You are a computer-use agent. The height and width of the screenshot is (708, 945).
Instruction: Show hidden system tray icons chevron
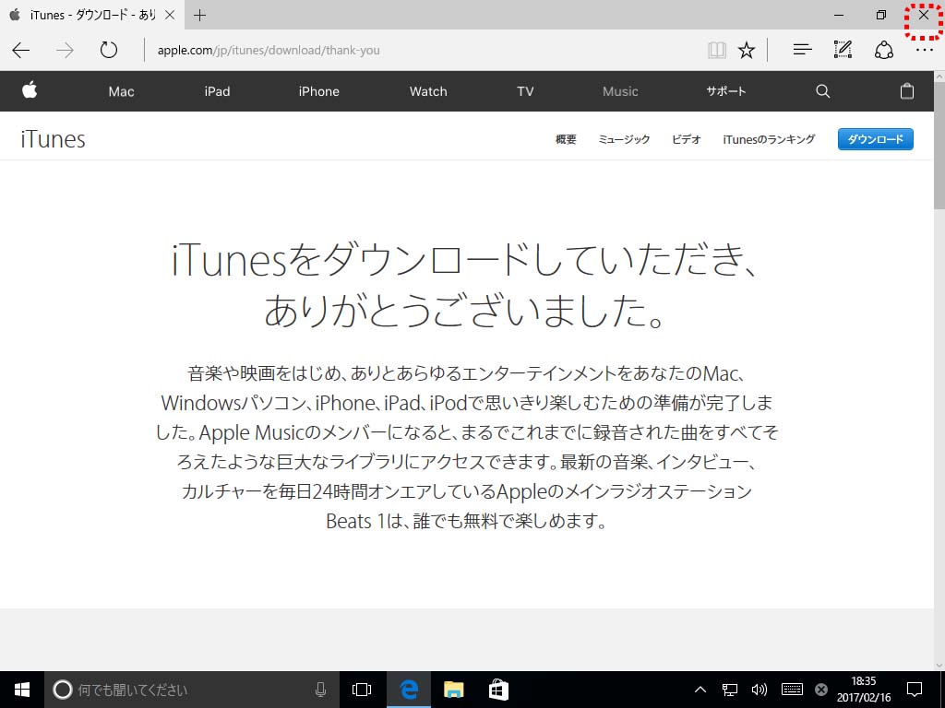point(700,690)
